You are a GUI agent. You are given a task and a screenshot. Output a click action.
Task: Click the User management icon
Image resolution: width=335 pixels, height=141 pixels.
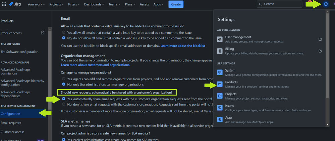[x=220, y=39]
